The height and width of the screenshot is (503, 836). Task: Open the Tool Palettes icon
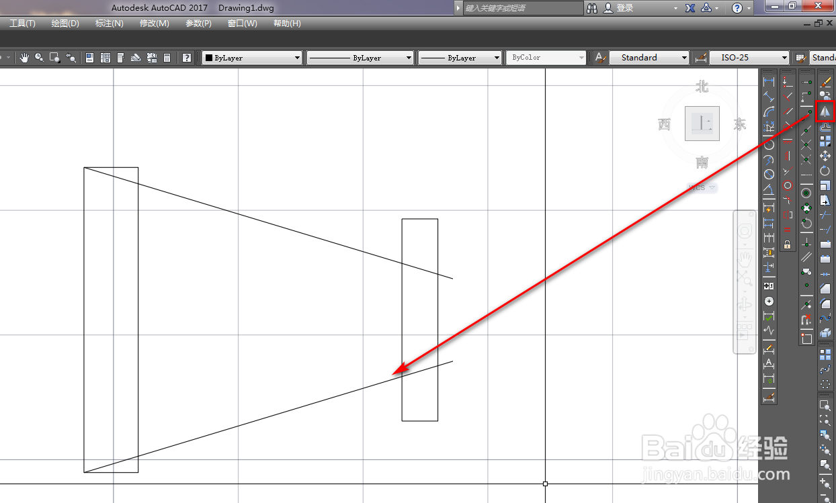120,58
